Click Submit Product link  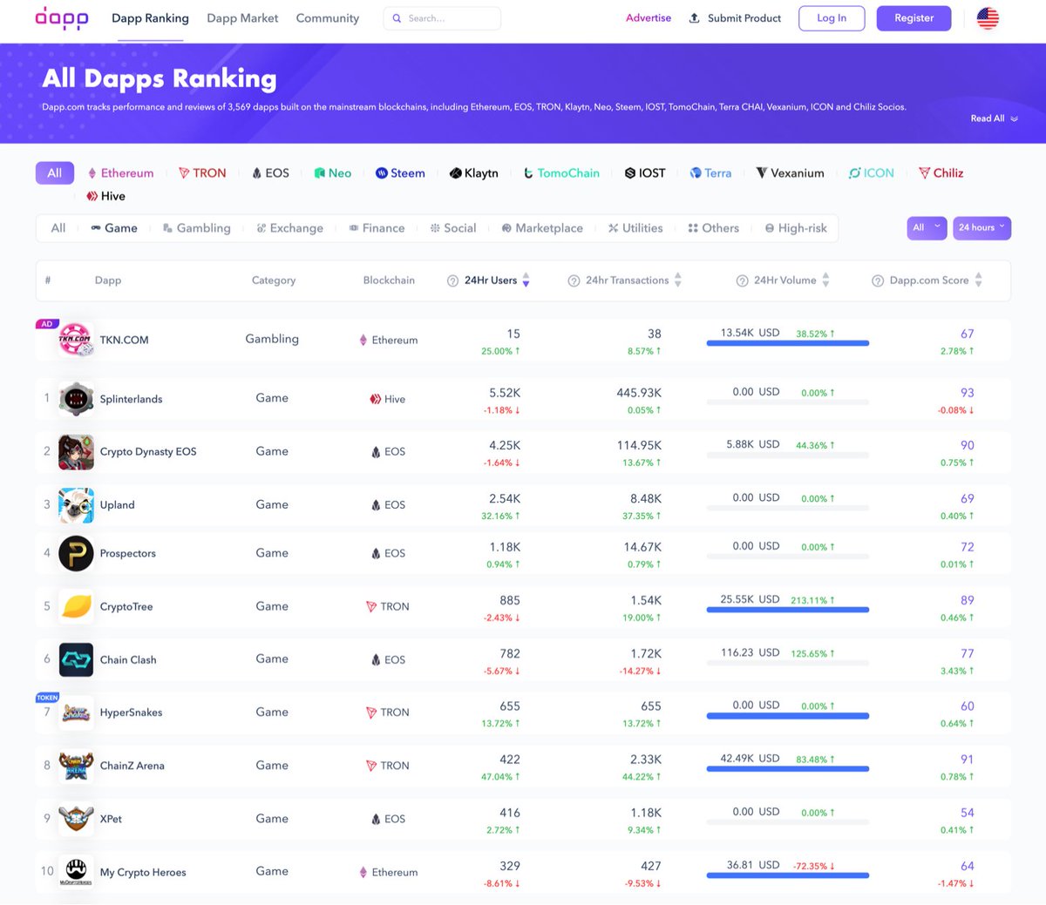[744, 18]
